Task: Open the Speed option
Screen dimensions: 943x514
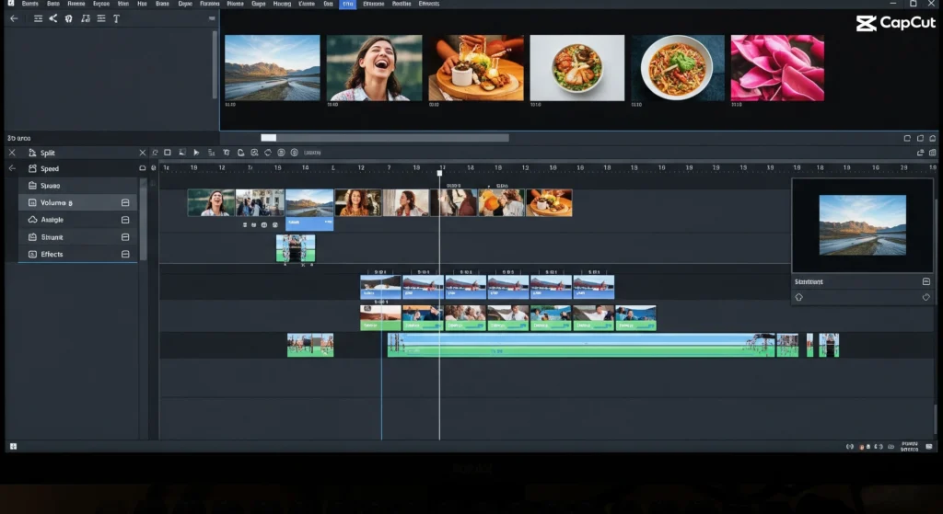Action: coord(50,169)
